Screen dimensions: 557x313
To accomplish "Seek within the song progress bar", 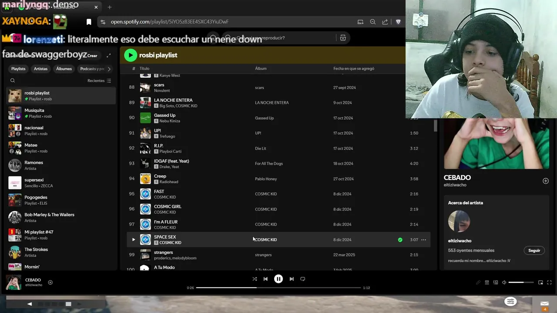I will (278, 288).
